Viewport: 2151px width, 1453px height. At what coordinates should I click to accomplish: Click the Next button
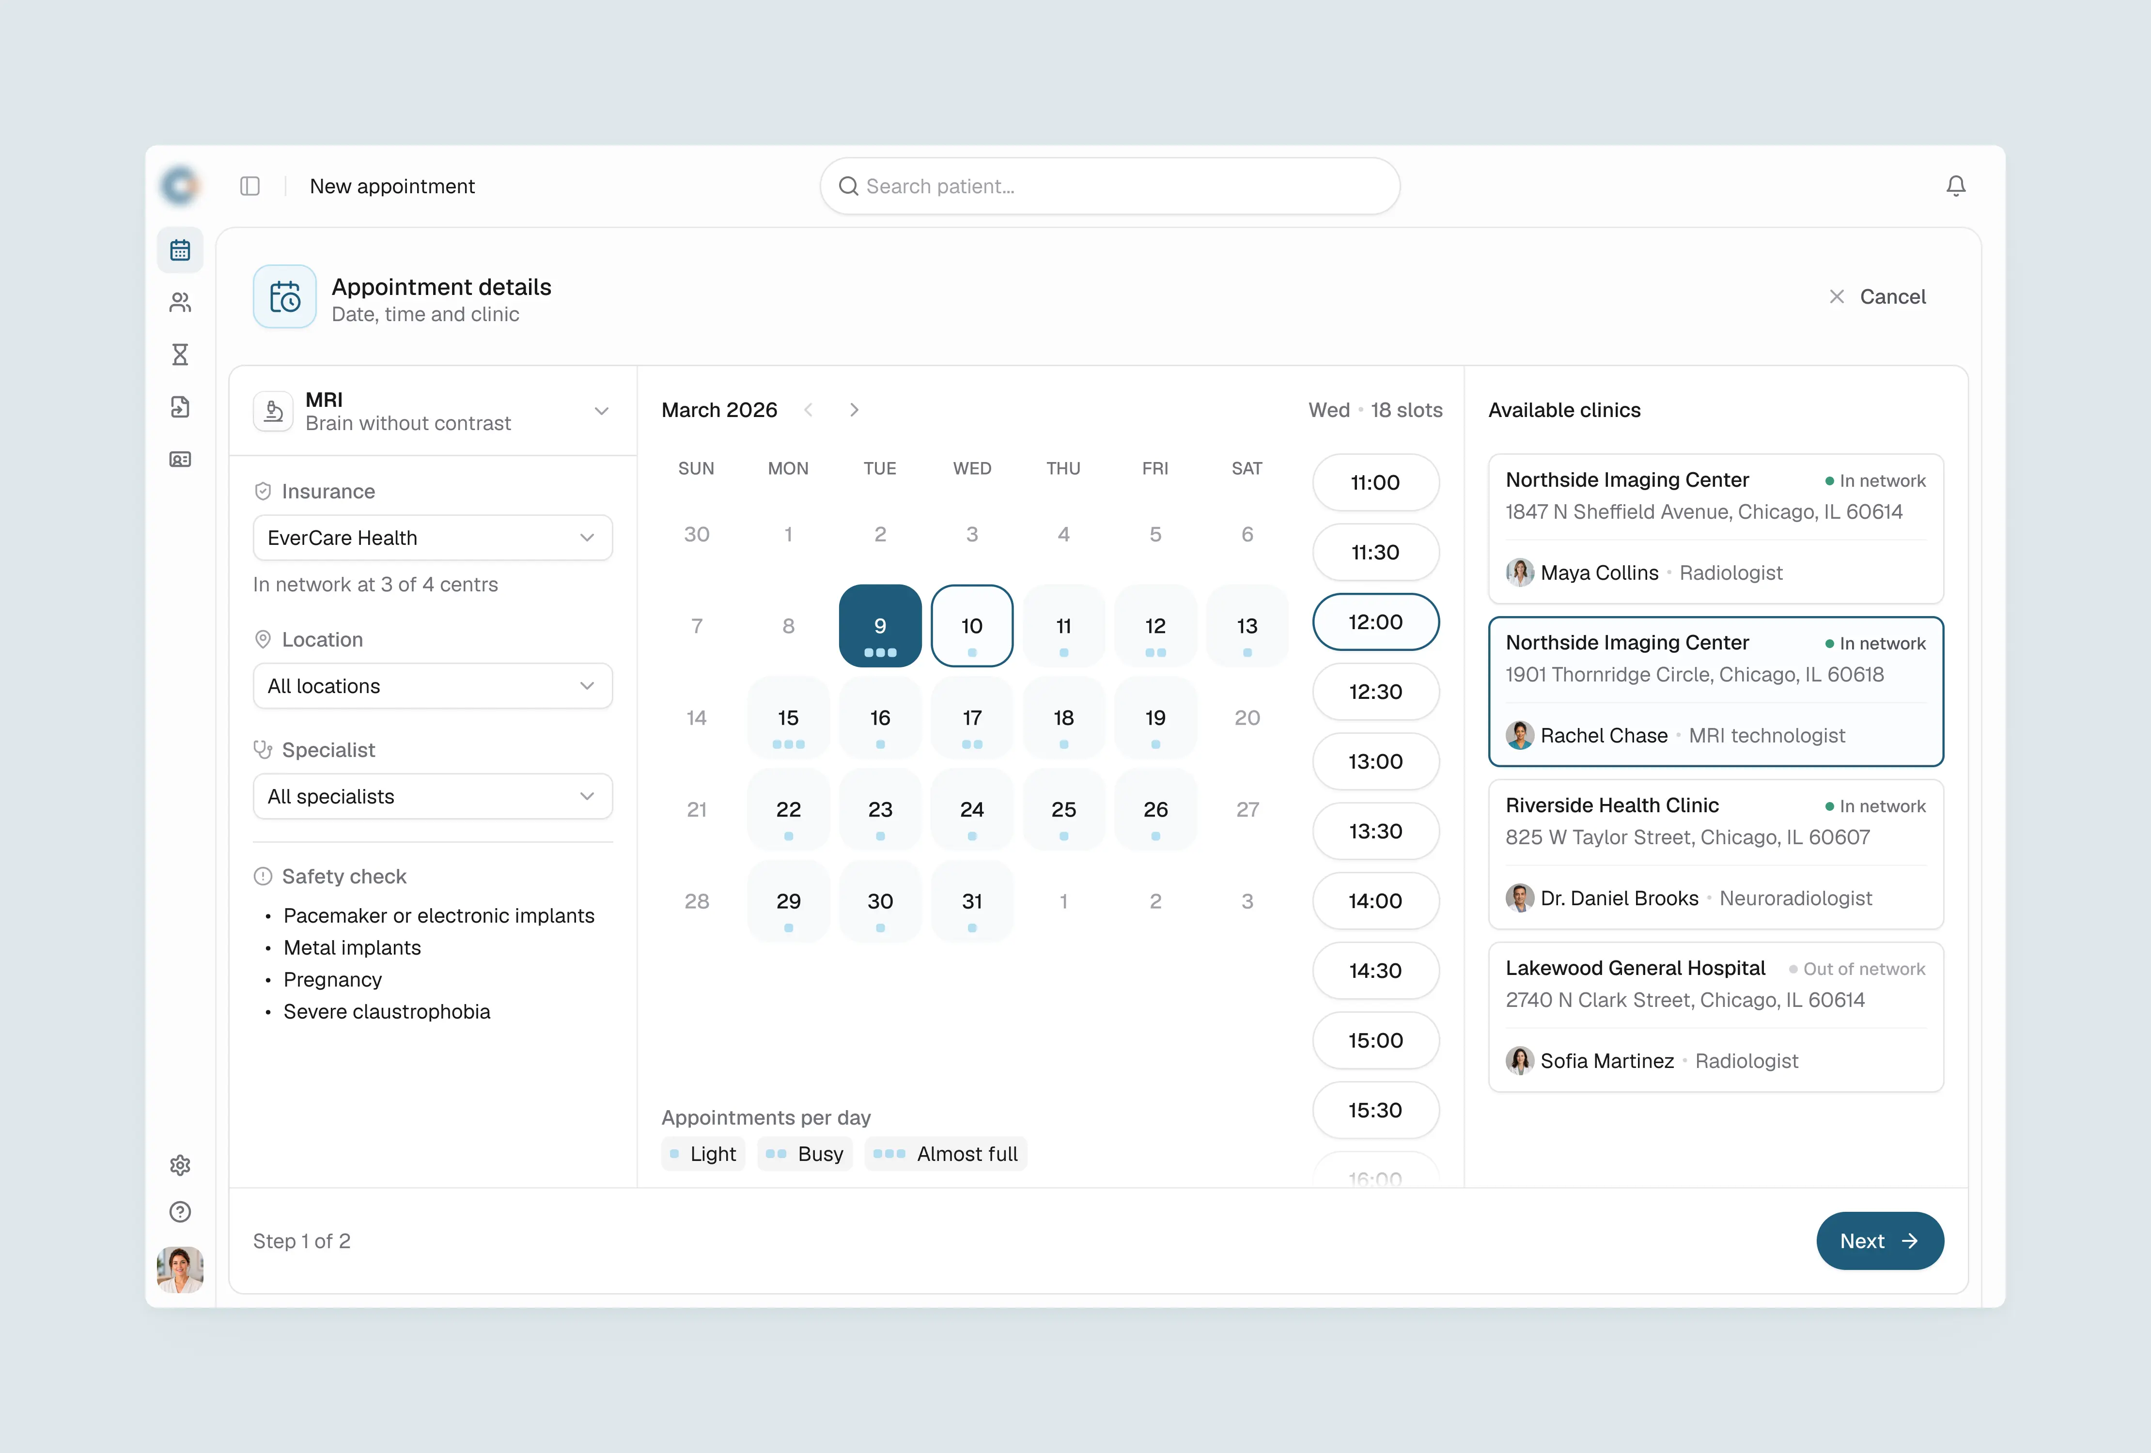[x=1880, y=1241]
